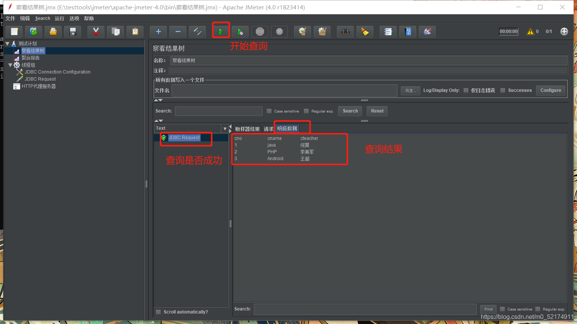Focus the 名称 name field

click(x=369, y=60)
